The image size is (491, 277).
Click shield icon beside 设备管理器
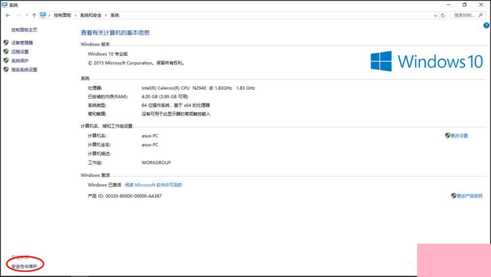6,42
